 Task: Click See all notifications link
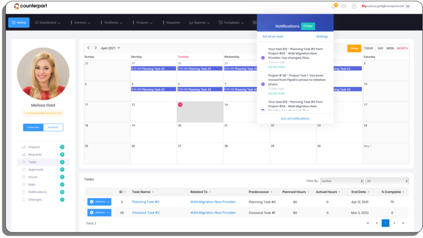click(x=295, y=119)
